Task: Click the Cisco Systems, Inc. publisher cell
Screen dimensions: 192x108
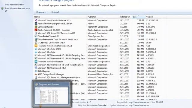Action: [x=96, y=36]
